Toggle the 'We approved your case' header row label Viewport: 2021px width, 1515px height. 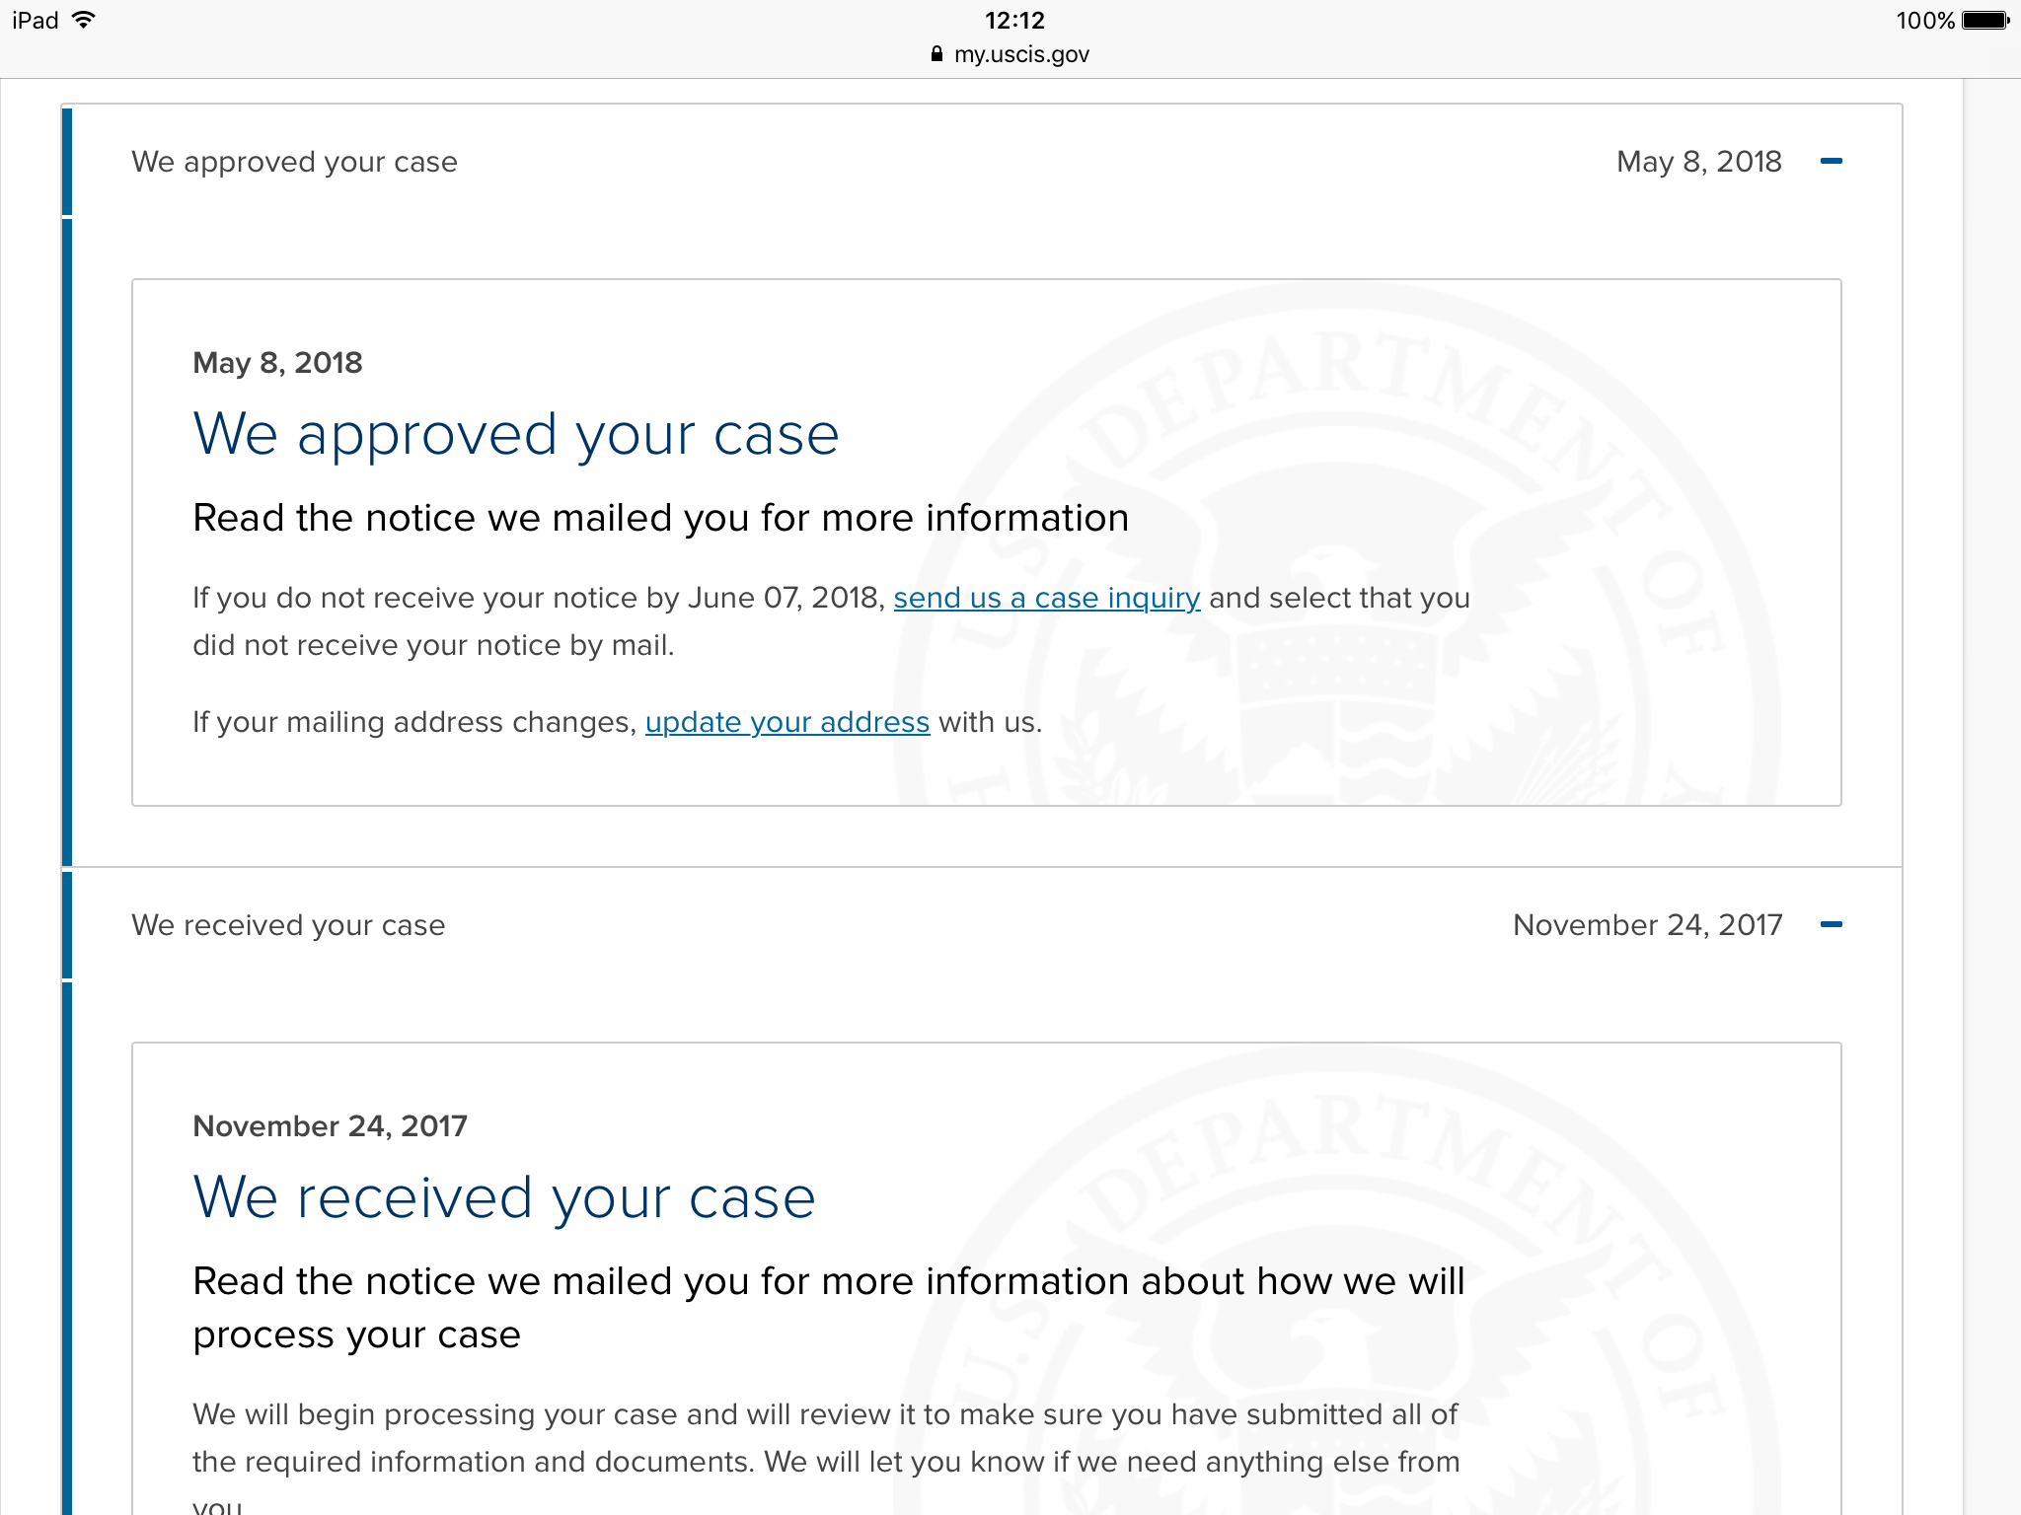click(294, 162)
